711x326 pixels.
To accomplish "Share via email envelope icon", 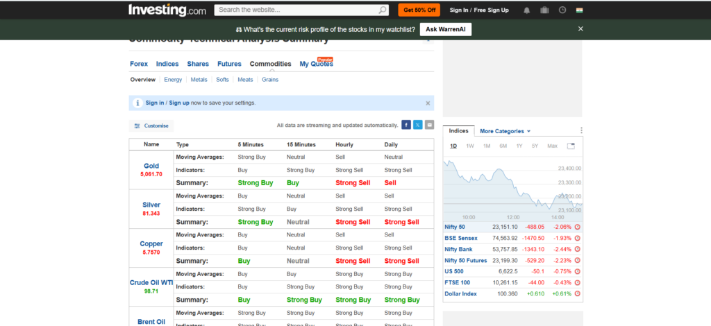I will 429,126.
